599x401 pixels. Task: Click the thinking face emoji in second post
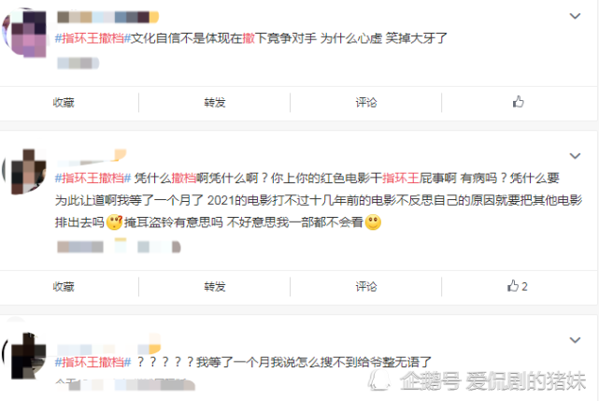click(114, 222)
